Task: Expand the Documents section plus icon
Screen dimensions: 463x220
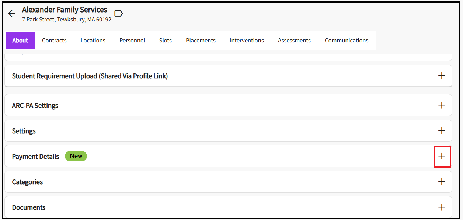Action: (x=441, y=207)
